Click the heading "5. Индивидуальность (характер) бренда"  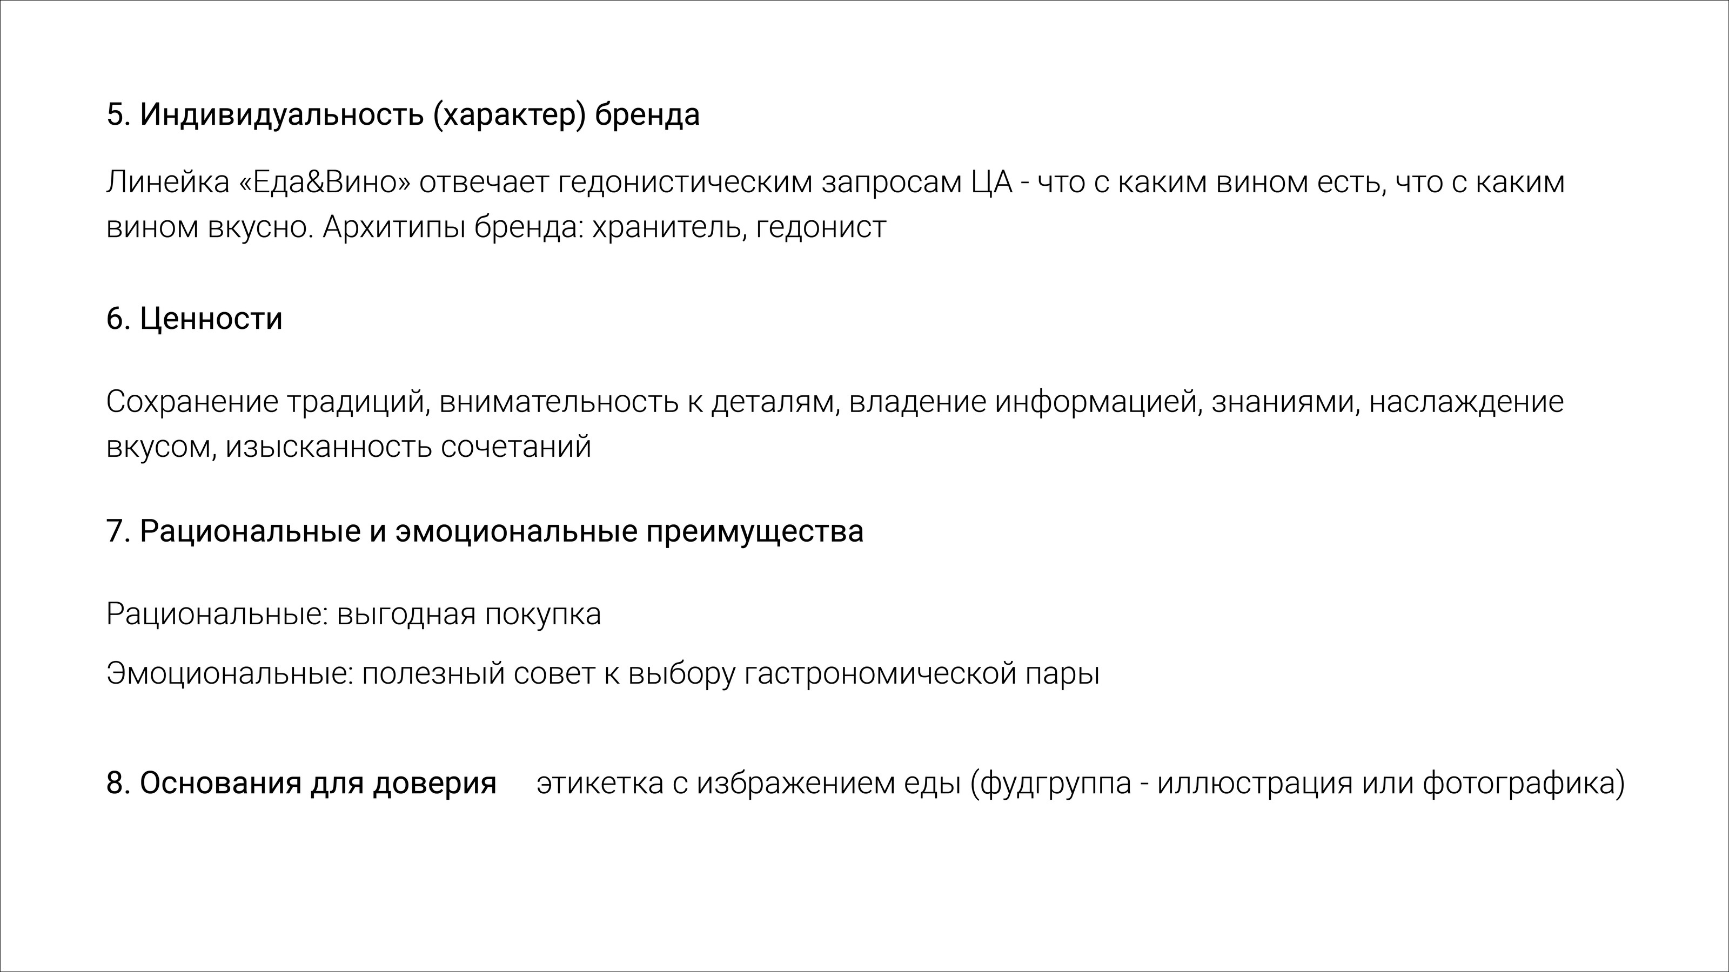403,114
